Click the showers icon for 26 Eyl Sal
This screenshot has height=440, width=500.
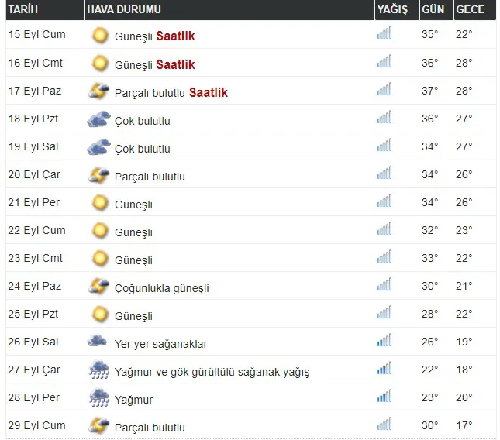(x=98, y=341)
